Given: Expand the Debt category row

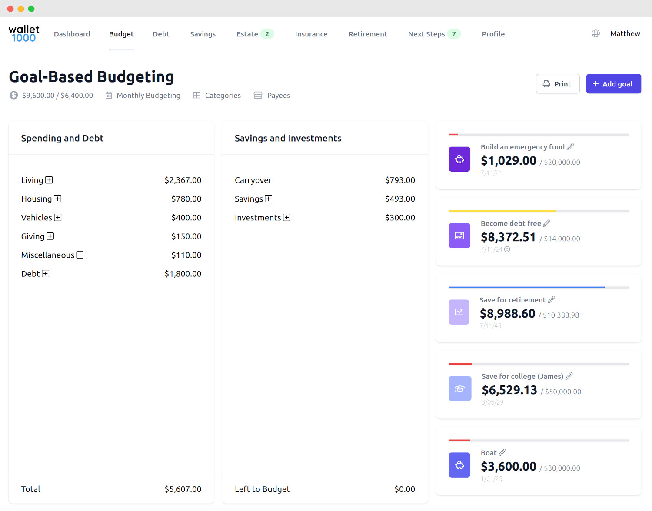Looking at the screenshot, I should (x=46, y=273).
